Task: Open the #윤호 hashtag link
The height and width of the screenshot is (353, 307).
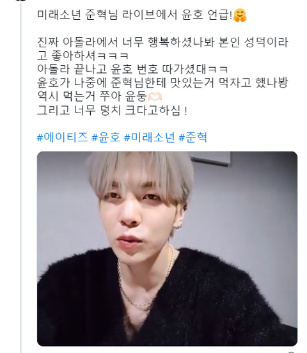Action: (106, 137)
